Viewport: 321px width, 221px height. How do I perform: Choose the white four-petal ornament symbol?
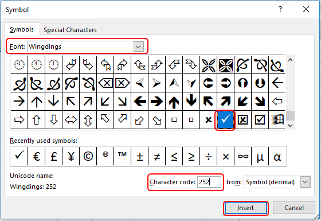pyautogui.click(x=208, y=65)
